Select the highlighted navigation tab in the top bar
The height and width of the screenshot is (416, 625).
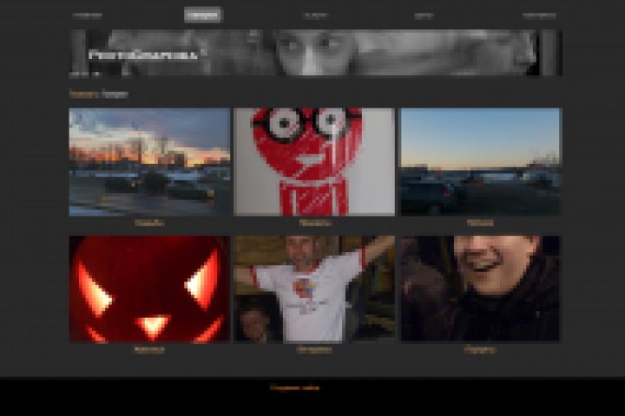pos(202,15)
